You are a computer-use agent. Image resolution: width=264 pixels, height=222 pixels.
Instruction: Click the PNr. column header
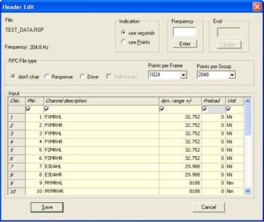coord(34,101)
